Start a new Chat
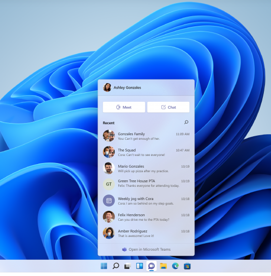271x276 pixels. pos(168,107)
